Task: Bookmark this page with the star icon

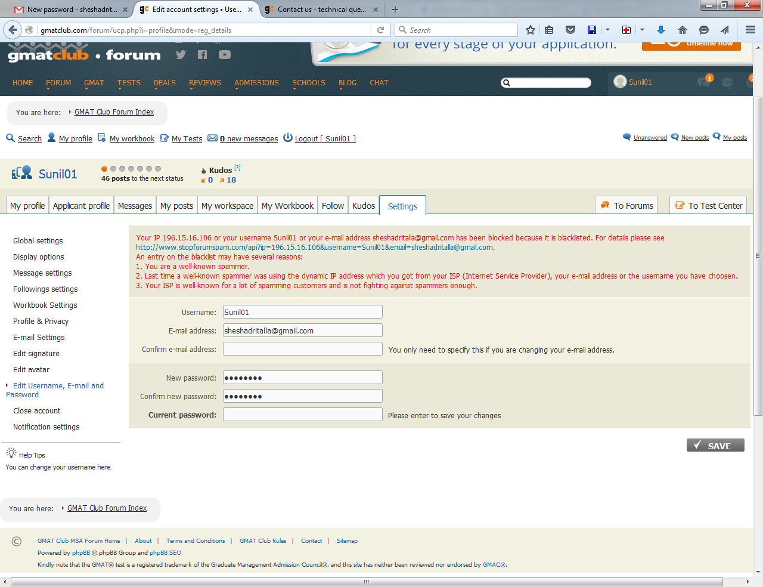Action: click(531, 30)
